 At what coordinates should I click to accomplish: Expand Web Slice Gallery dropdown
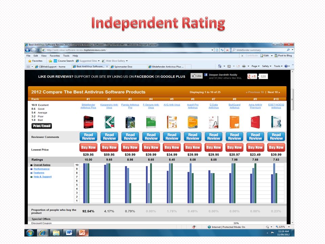tap(127, 61)
